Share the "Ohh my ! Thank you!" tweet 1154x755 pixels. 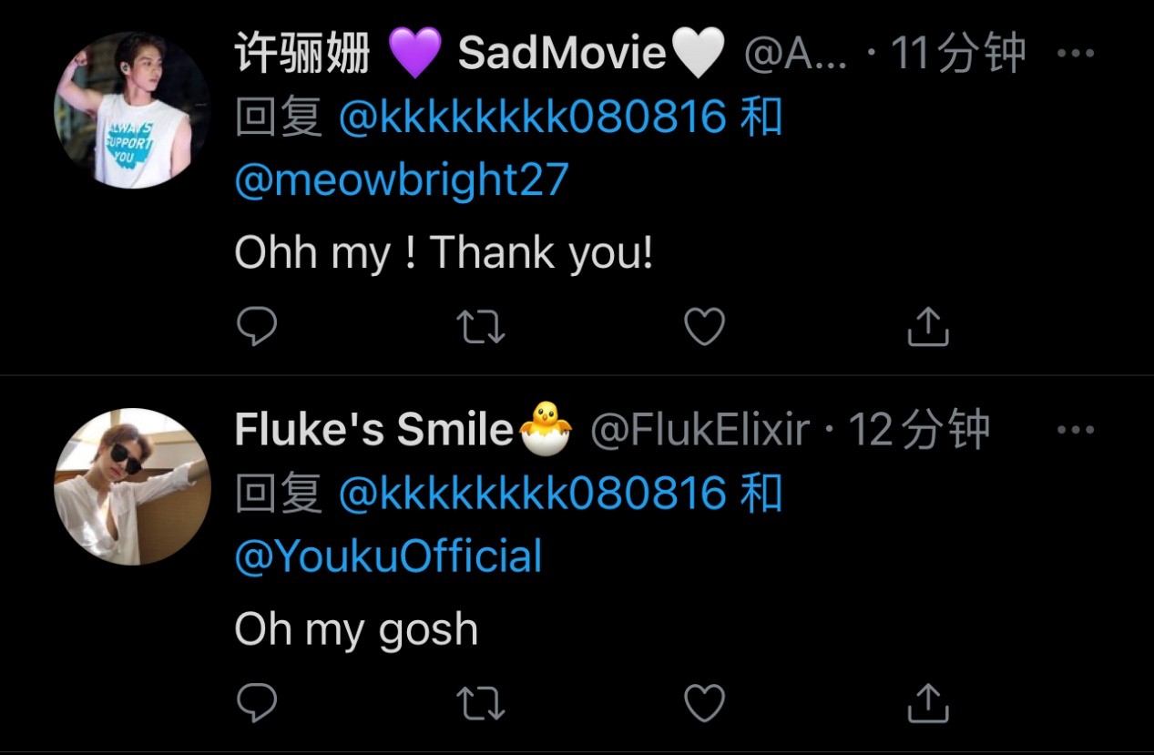928,326
